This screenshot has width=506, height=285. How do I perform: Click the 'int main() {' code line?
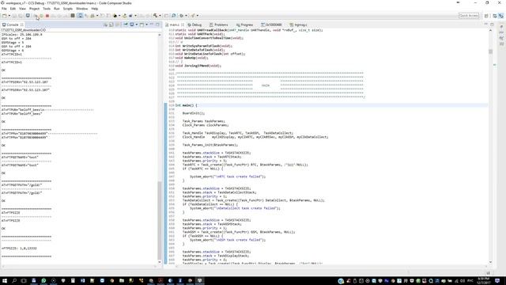tap(187, 105)
